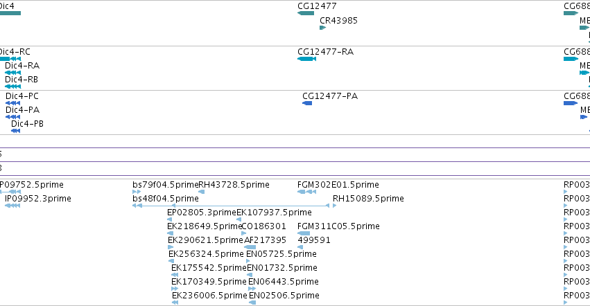
Task: Select the bs48f04.5prime spanning feature line
Action: pyautogui.click(x=231, y=206)
